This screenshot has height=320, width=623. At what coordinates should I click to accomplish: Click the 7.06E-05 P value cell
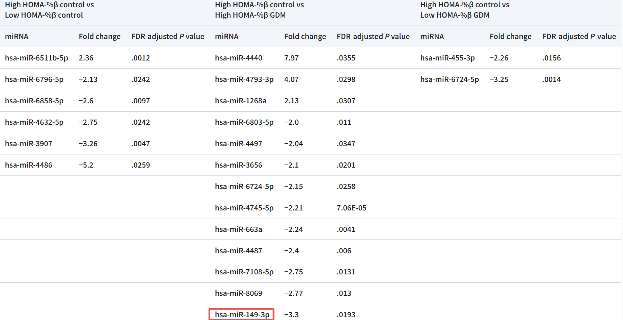pos(351,208)
